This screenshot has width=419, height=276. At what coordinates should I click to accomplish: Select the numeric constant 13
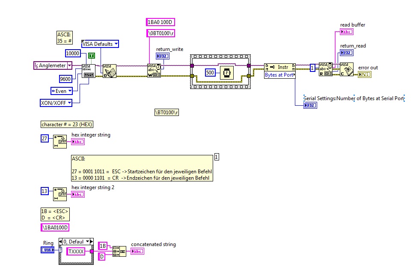point(45,191)
